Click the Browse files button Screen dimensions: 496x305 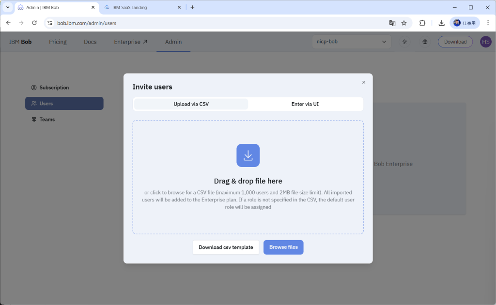pyautogui.click(x=283, y=247)
